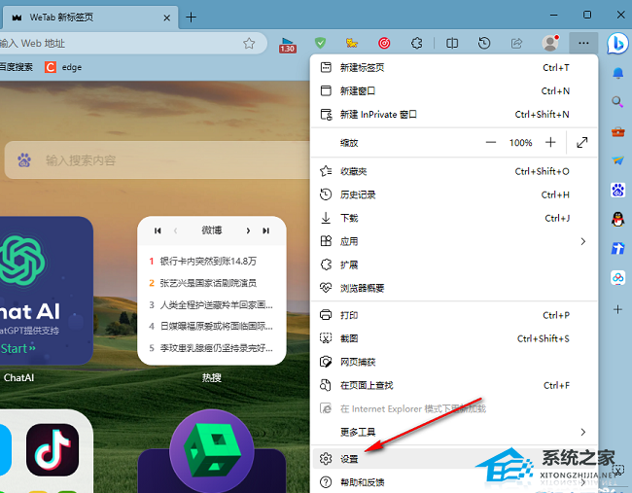Viewport: 632px width, 493px height.
Task: Open the Extensions puzzle icon in toolbar
Action: click(416, 43)
